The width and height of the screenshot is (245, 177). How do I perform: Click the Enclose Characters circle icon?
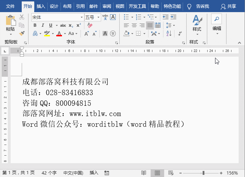tap(113, 33)
